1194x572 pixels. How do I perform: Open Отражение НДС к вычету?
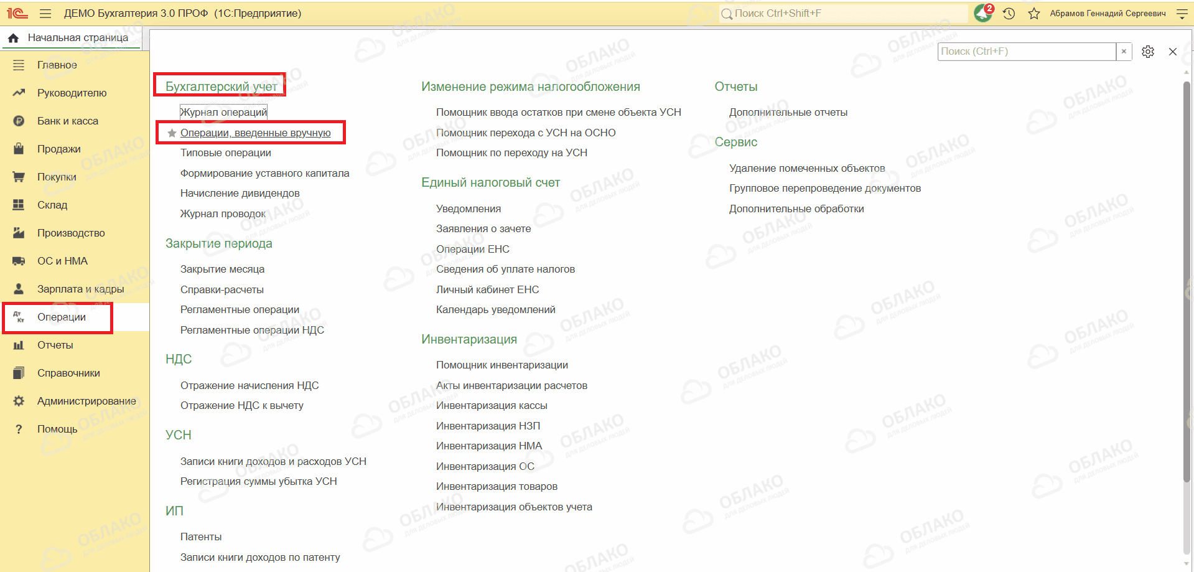coord(242,405)
